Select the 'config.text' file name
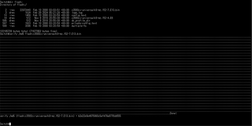 pos(79,15)
